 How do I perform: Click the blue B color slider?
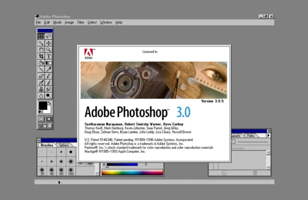[x=122, y=165]
